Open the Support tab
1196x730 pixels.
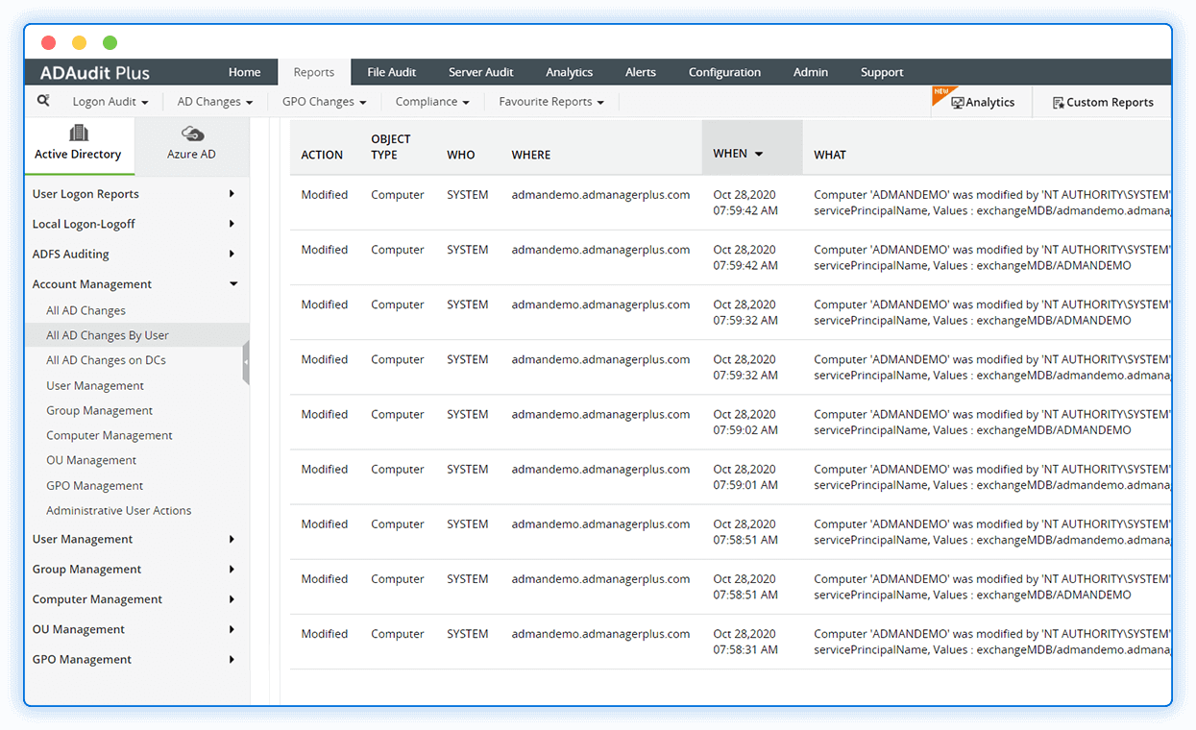[x=882, y=72]
